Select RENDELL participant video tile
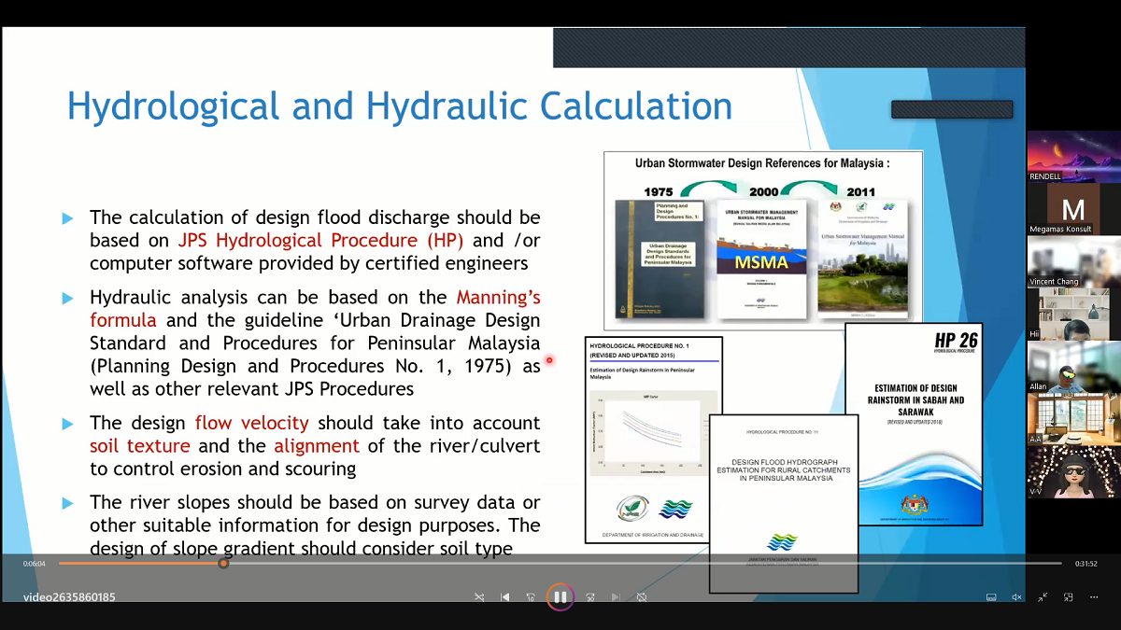 click(1073, 157)
